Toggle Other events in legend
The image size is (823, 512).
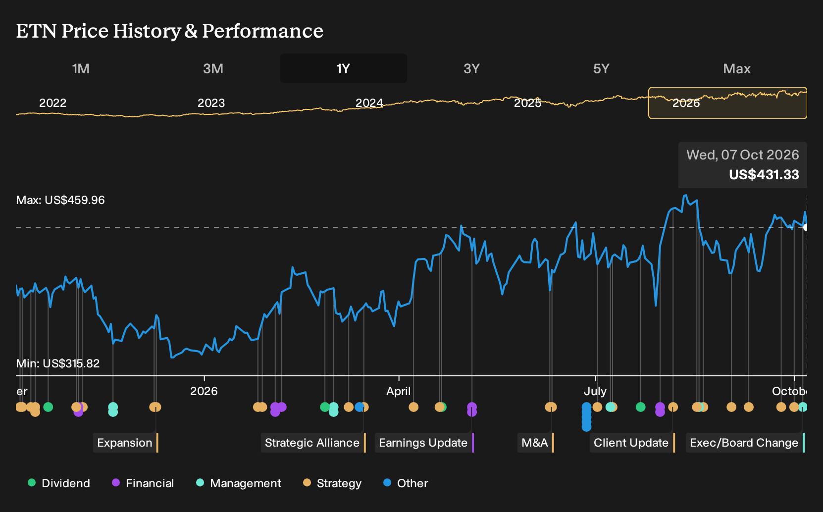pos(406,483)
